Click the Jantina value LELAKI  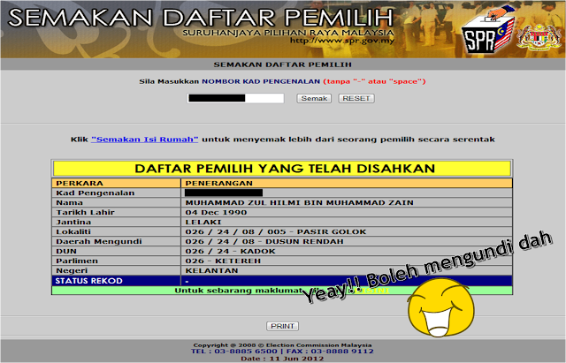pos(203,222)
